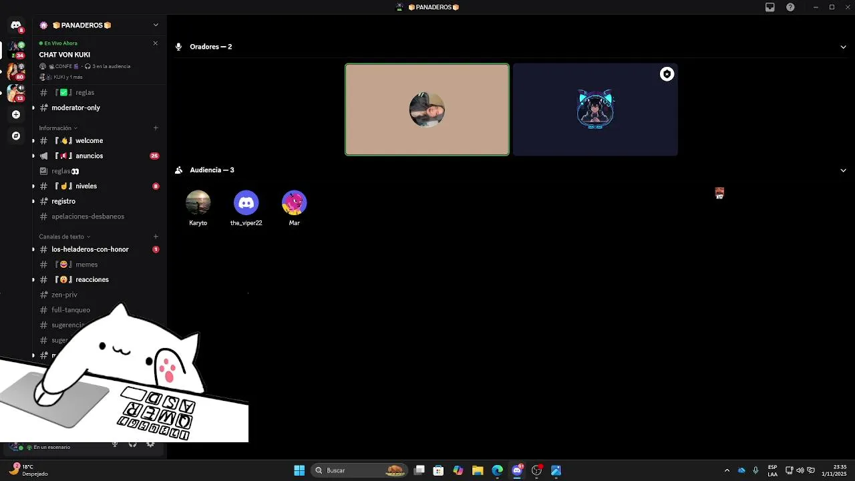
Task: Click the taskbar Buscar search box
Action: tap(359, 470)
